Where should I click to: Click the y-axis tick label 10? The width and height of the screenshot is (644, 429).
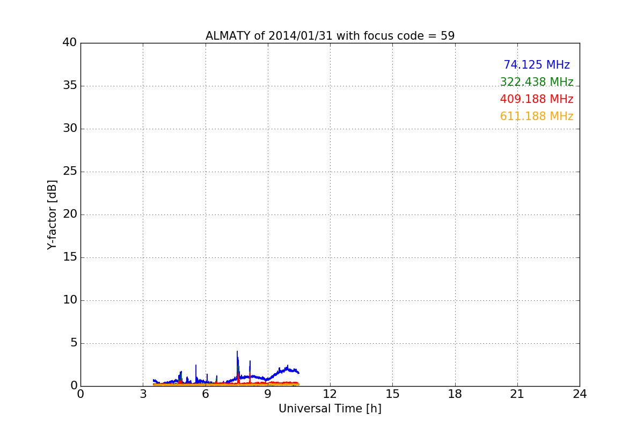(70, 300)
